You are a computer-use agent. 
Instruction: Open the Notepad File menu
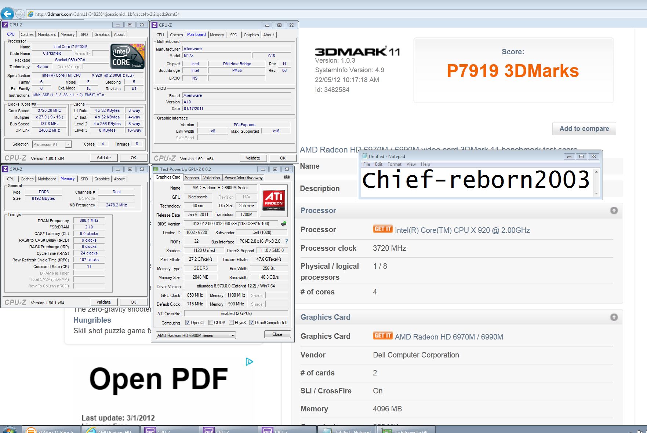coord(367,164)
